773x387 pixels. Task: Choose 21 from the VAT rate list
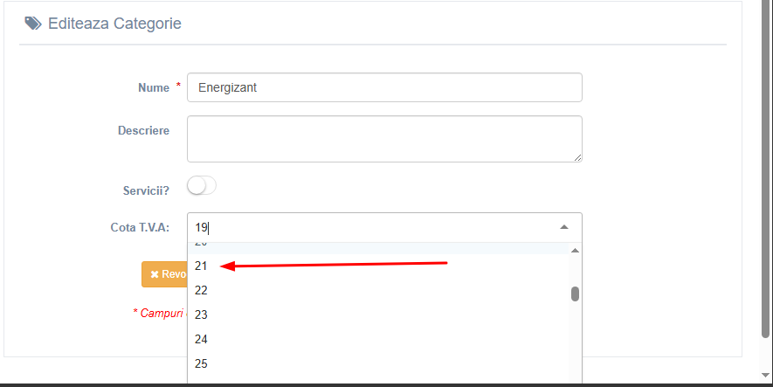coord(378,266)
